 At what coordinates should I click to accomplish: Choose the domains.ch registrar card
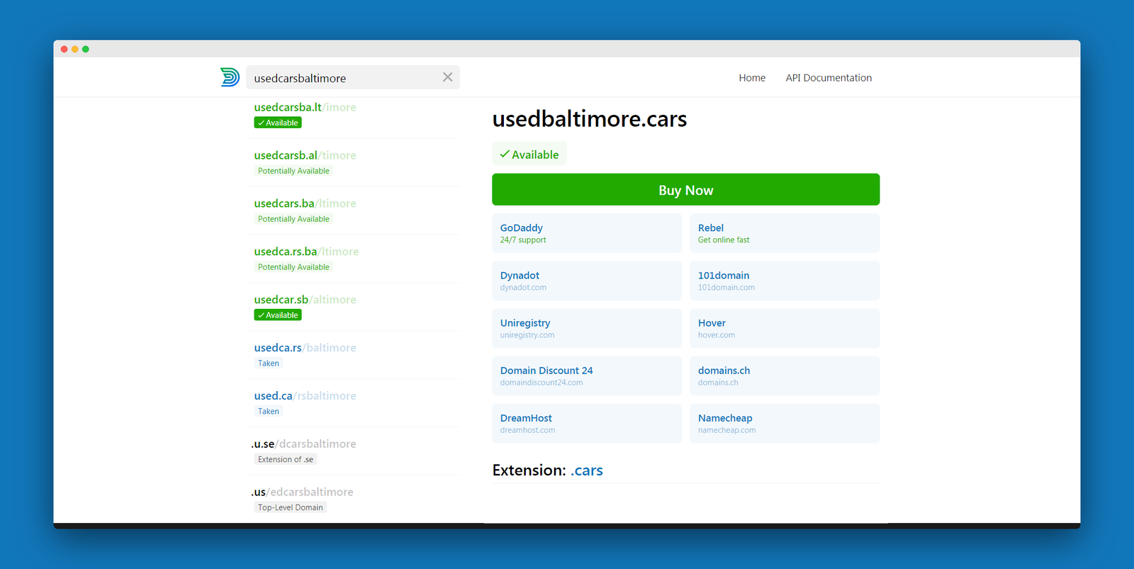[x=785, y=376]
